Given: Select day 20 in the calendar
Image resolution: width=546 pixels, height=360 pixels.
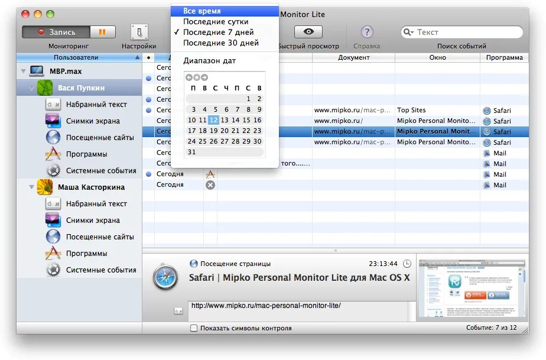Looking at the screenshot, I should [x=225, y=131].
